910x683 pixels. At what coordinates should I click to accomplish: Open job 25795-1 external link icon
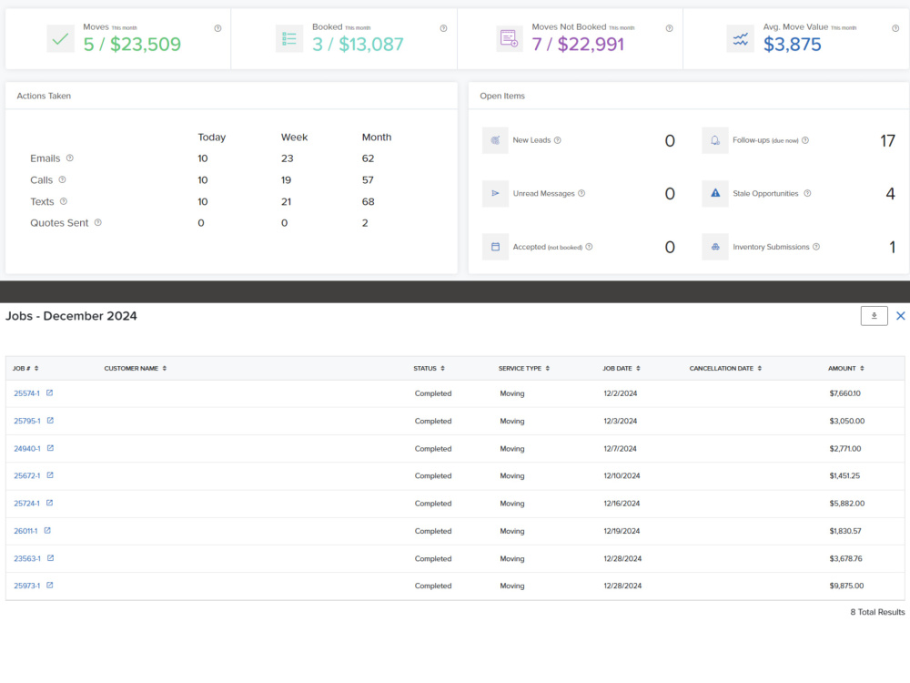(50, 421)
